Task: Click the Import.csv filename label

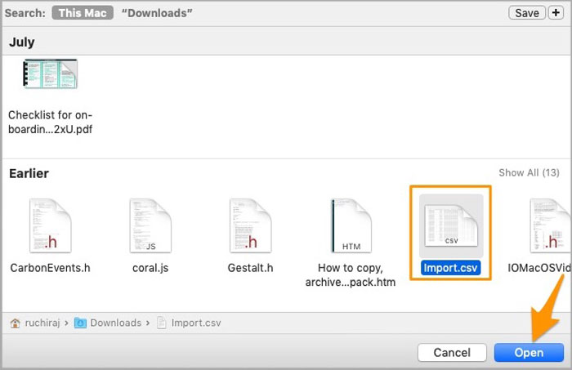Action: (450, 267)
